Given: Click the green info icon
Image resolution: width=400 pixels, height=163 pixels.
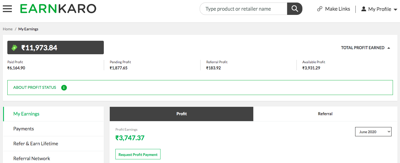Looking at the screenshot, I should tap(64, 88).
